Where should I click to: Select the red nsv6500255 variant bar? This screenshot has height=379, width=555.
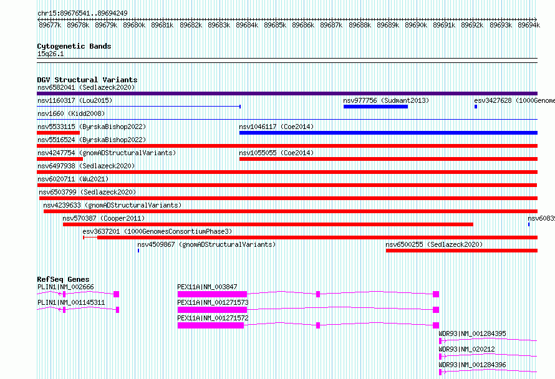pyautogui.click(x=461, y=251)
